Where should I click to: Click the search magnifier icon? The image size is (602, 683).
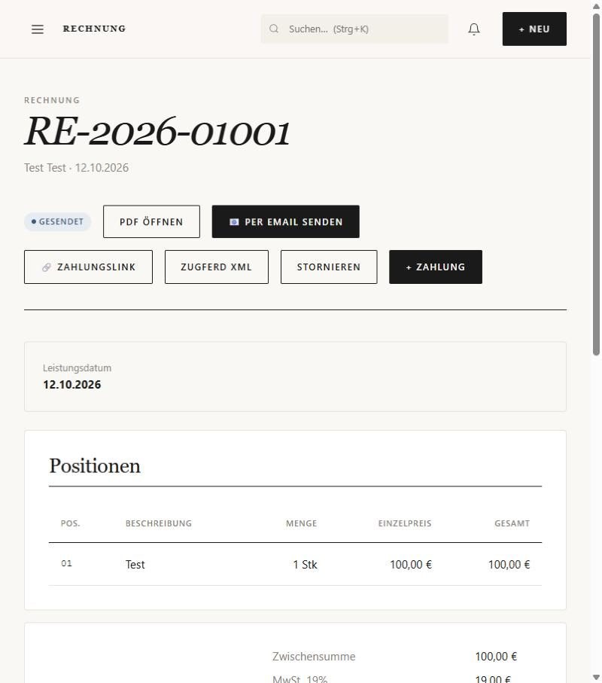click(x=274, y=29)
